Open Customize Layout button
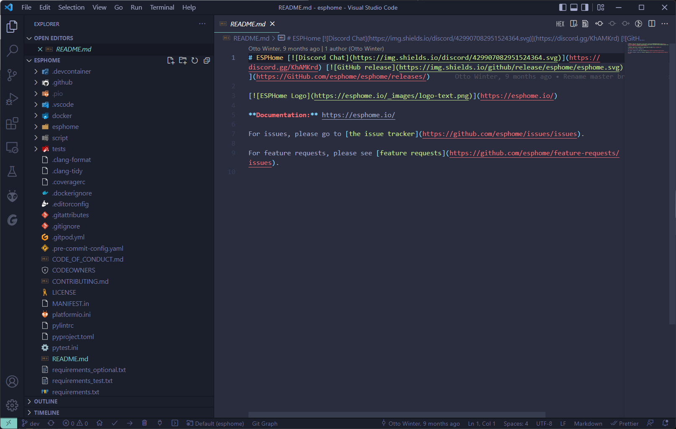The image size is (676, 429). 601,7
